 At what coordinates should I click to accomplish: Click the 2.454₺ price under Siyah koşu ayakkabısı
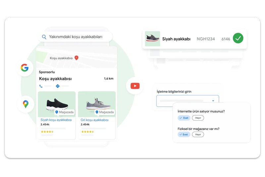[x=45, y=124]
